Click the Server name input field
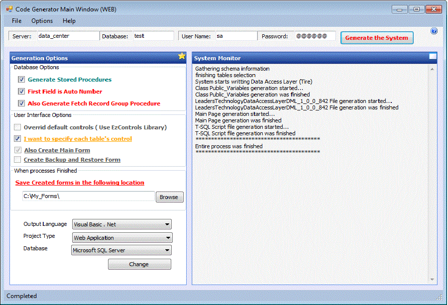 click(68, 36)
